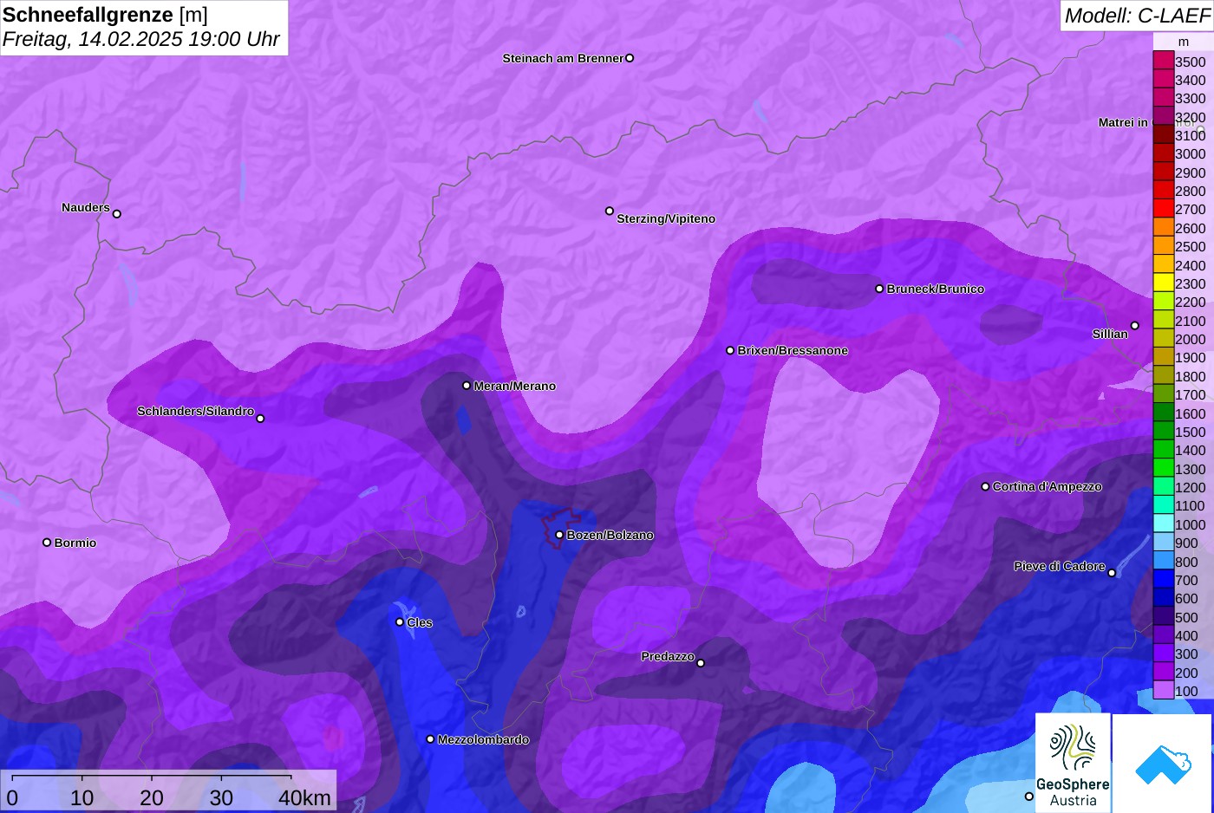Image resolution: width=1214 pixels, height=813 pixels.
Task: Click the '200' legend value label
Action: [x=1186, y=673]
